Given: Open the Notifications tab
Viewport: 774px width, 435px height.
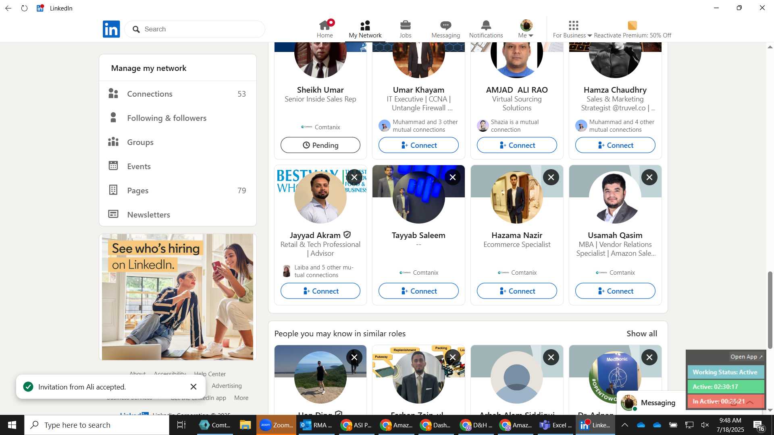Looking at the screenshot, I should pos(486,29).
